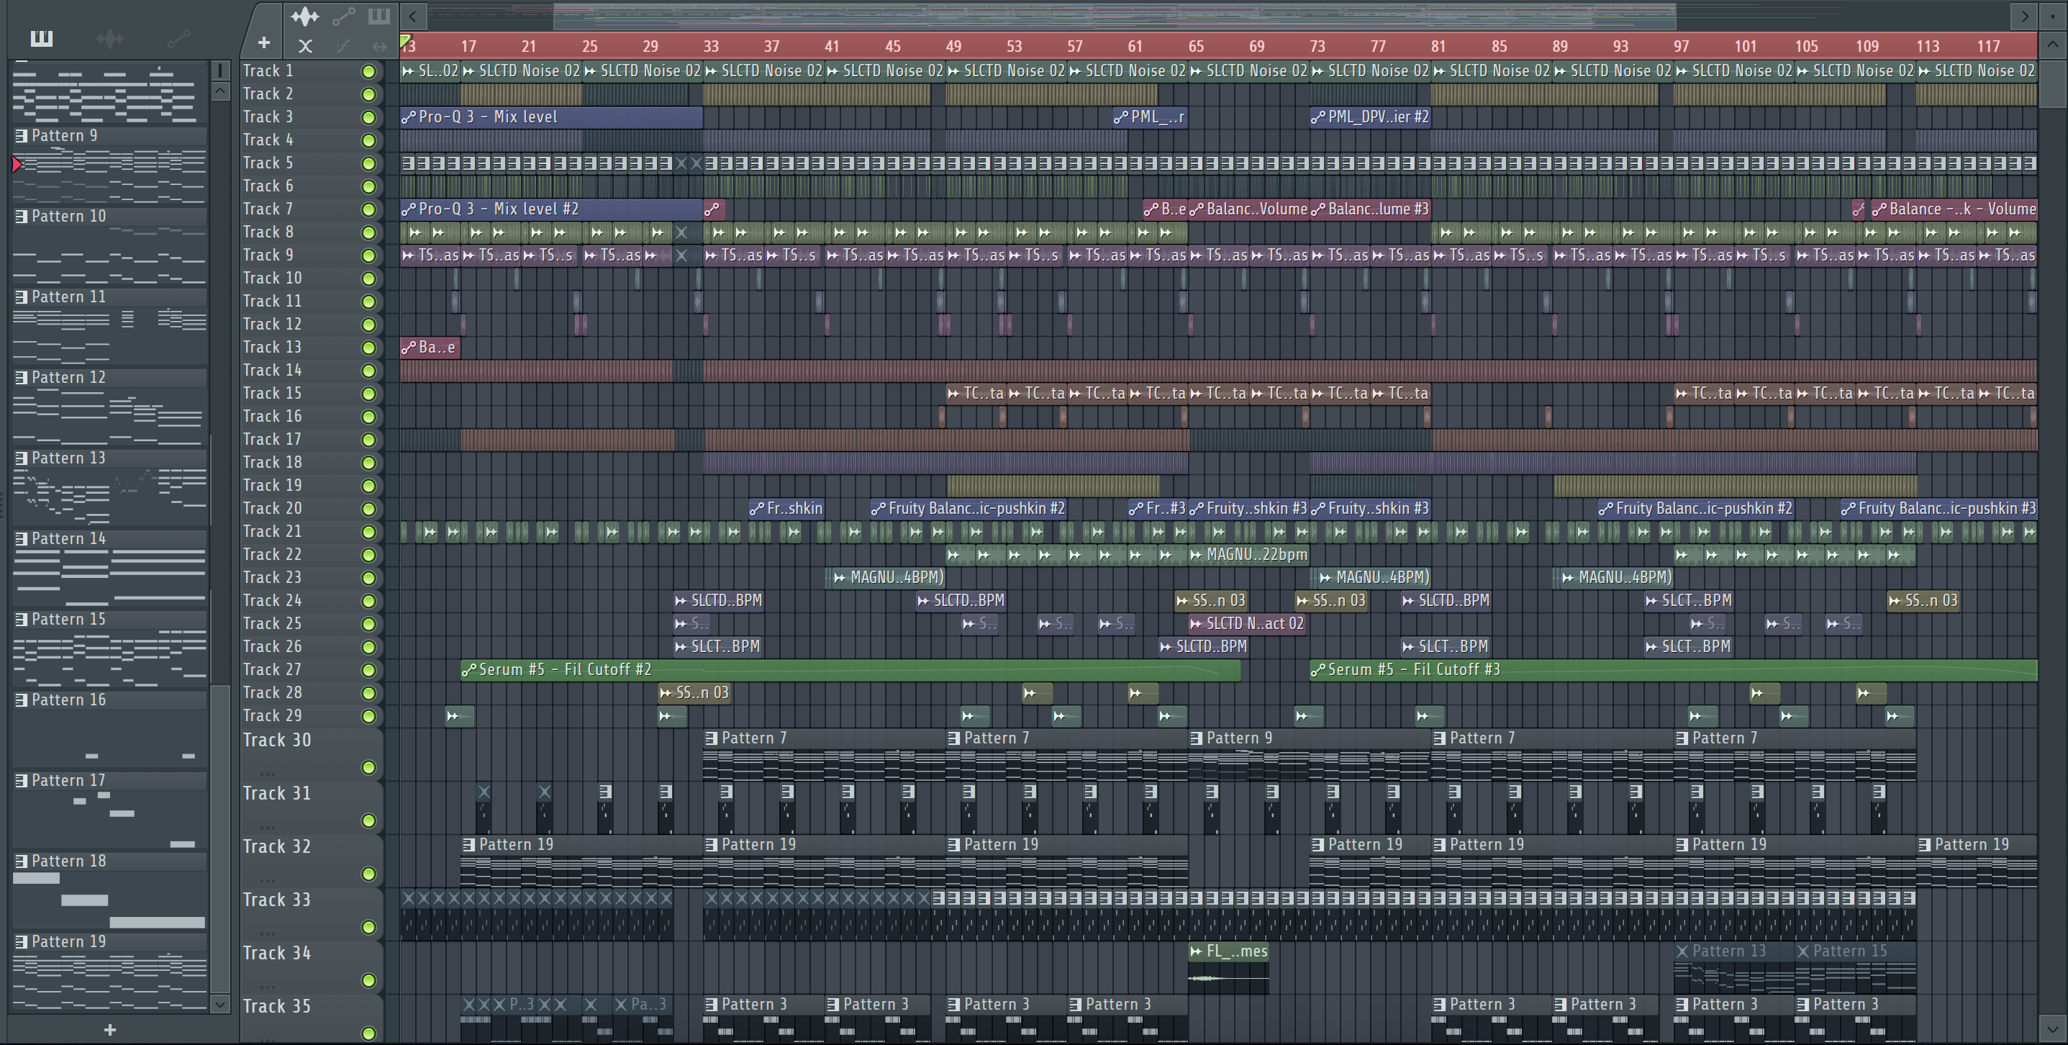Click the small dot button at the top-right corner
The image size is (2068, 1045).
(2053, 15)
